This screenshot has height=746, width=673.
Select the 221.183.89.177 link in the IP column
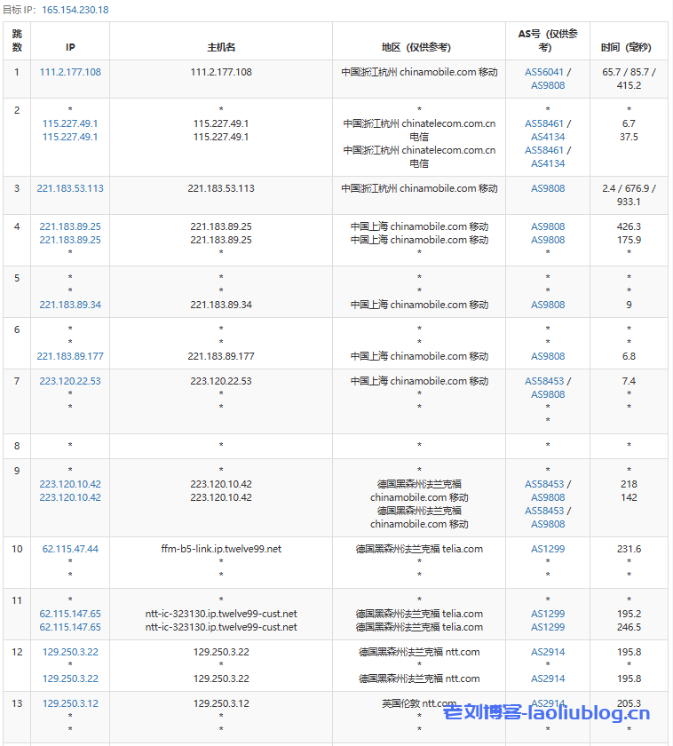coord(70,356)
